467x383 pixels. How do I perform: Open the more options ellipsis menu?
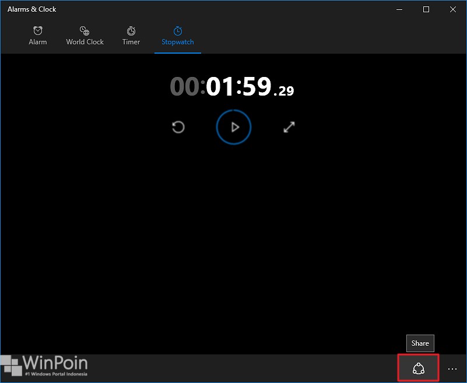(452, 369)
